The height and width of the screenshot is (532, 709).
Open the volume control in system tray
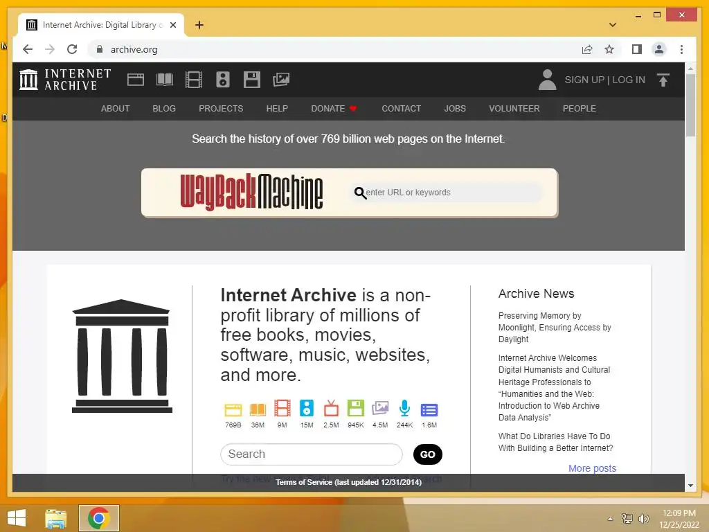pos(643,519)
